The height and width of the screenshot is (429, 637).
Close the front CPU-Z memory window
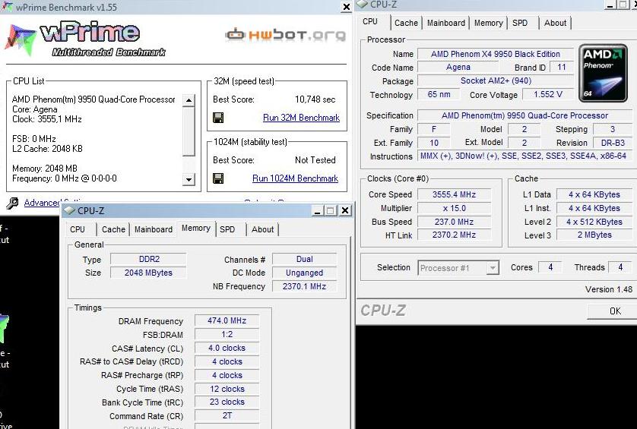click(x=345, y=210)
